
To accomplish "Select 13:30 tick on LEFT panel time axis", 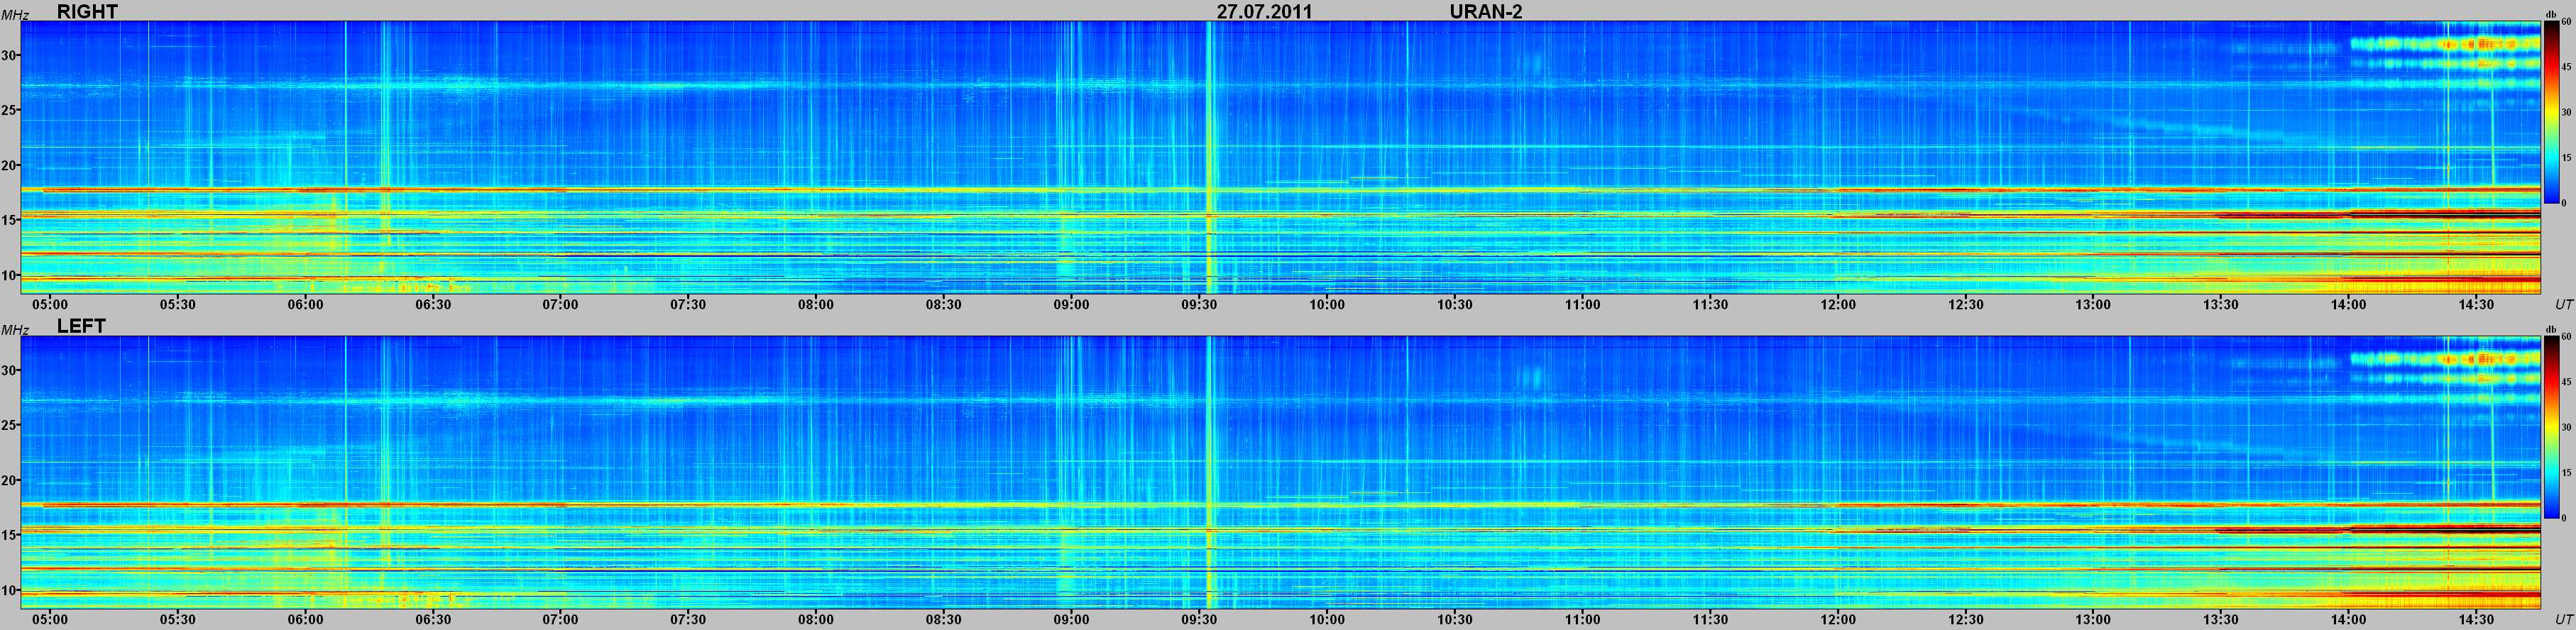I will tap(2220, 619).
